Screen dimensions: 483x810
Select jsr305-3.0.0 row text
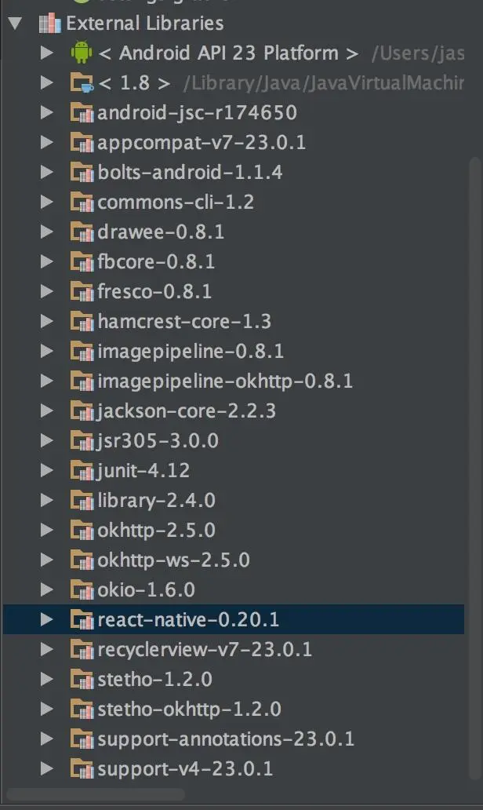(158, 440)
